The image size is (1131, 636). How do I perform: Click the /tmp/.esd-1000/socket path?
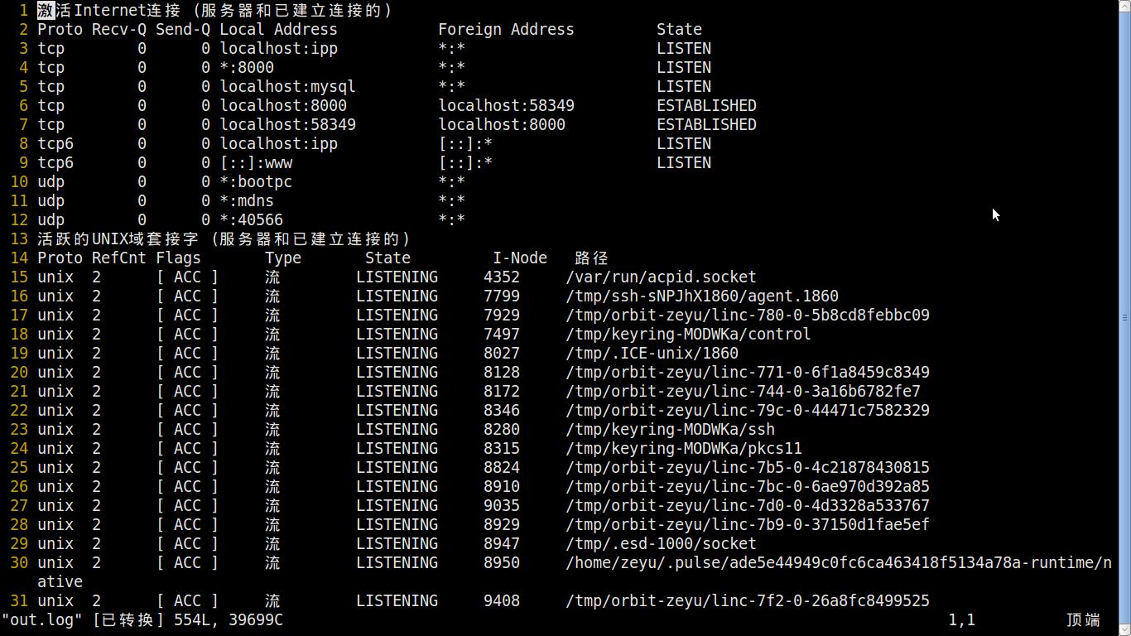click(x=661, y=543)
